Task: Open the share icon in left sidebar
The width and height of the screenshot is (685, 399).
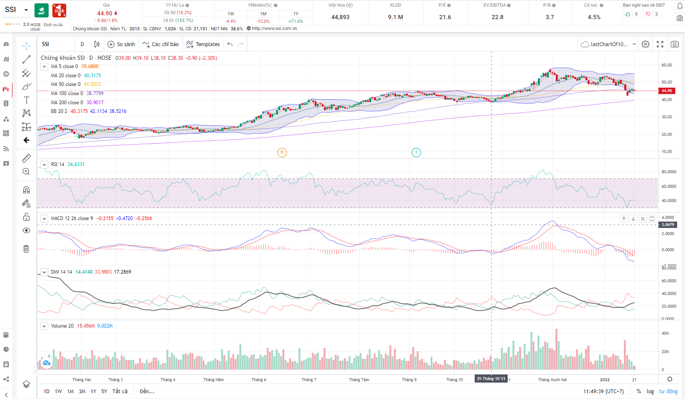Action: pyautogui.click(x=6, y=379)
